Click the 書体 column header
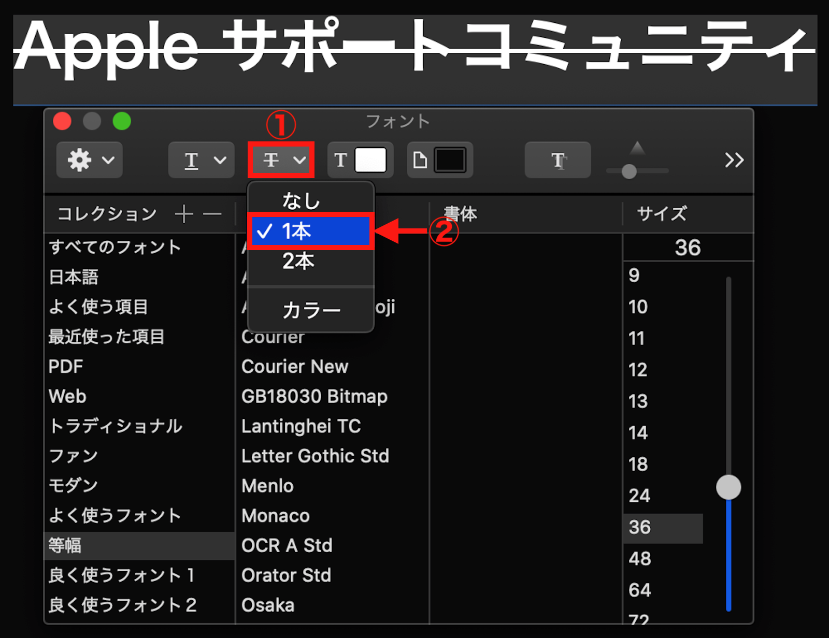 pyautogui.click(x=461, y=213)
